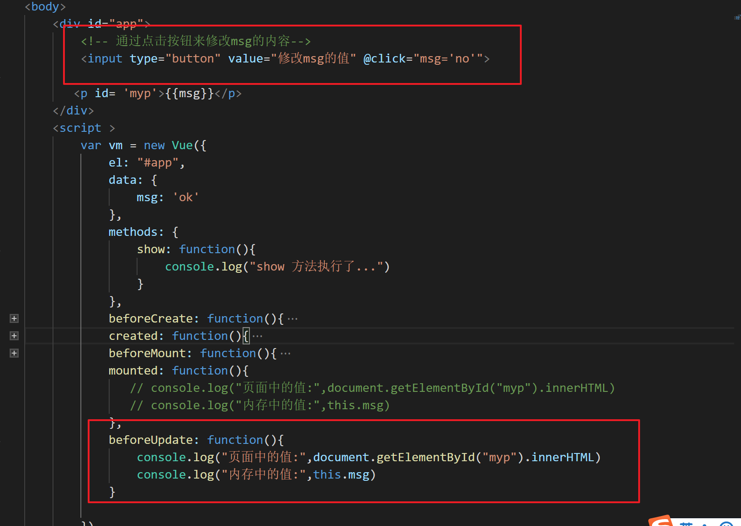Click the 'mounted: function(){' line
Image resolution: width=741 pixels, height=526 pixels.
179,370
